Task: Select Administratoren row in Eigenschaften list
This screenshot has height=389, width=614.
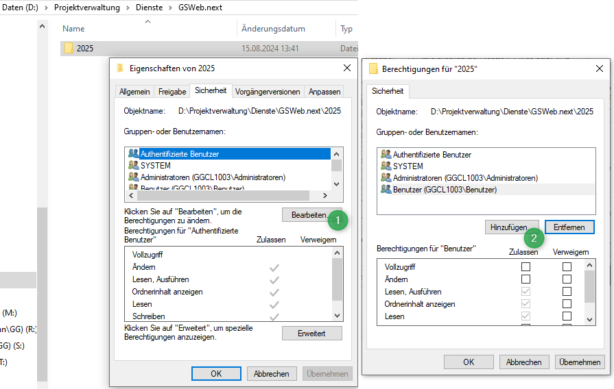Action: pos(228,177)
